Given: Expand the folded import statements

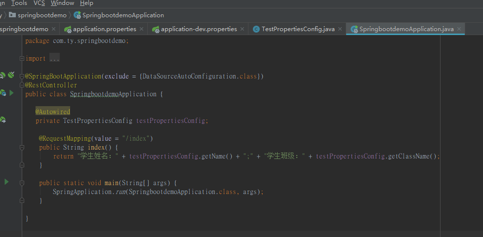Looking at the screenshot, I should point(22,58).
